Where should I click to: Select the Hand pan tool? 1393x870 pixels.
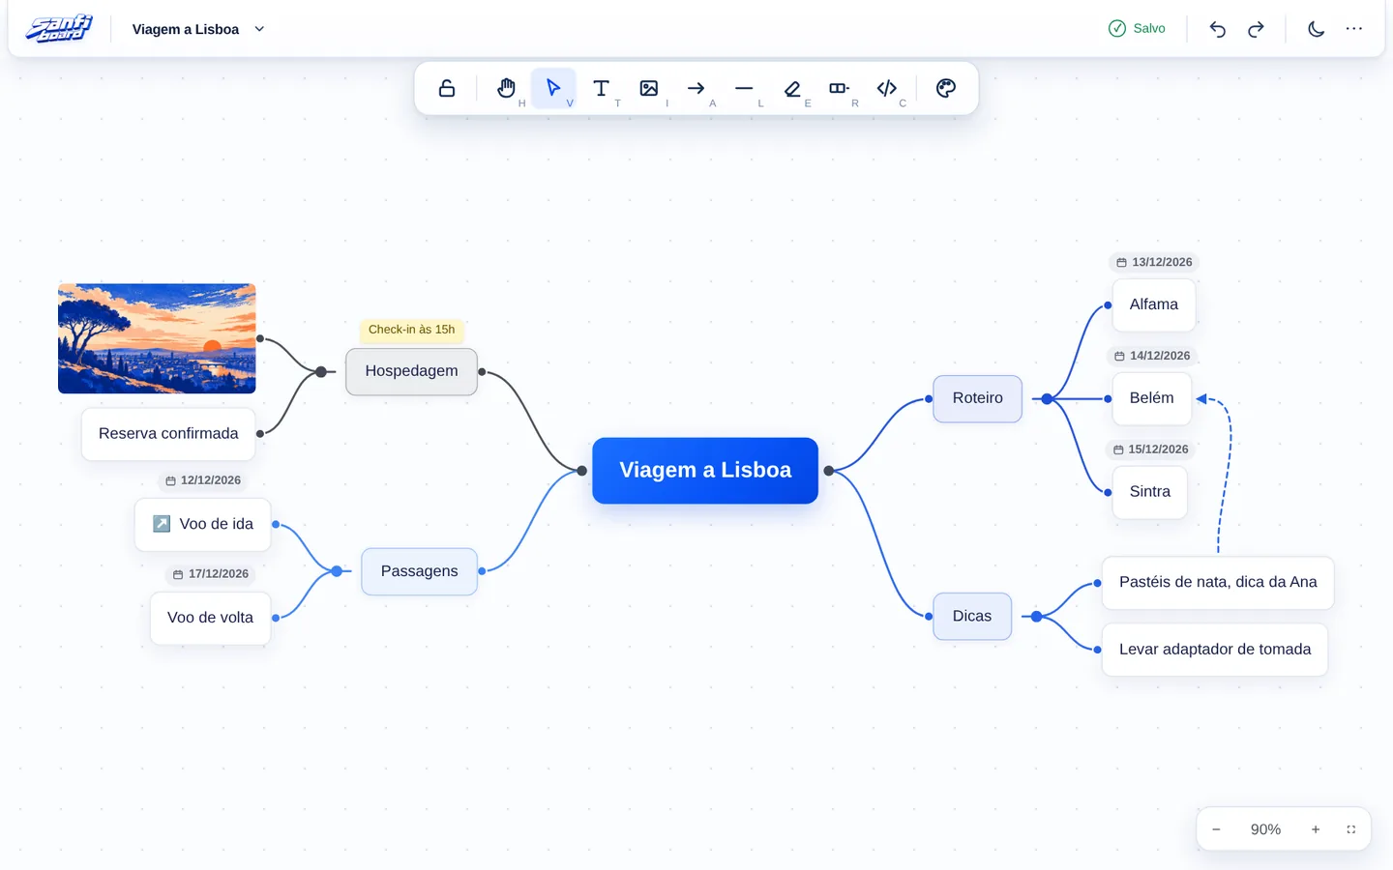(x=506, y=88)
